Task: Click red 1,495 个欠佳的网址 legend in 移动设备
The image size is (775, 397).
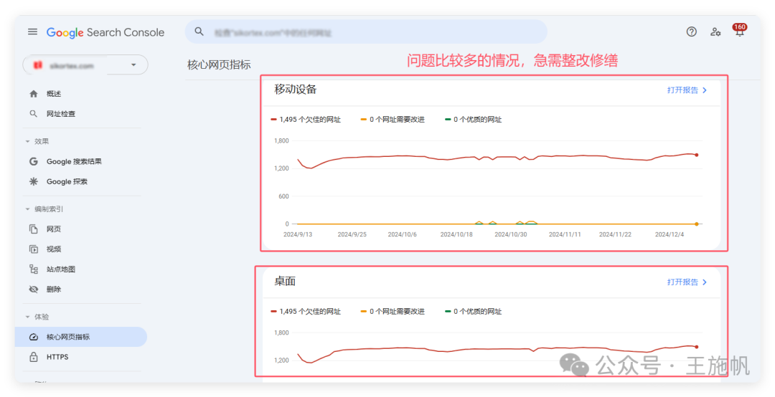Action: [x=306, y=120]
